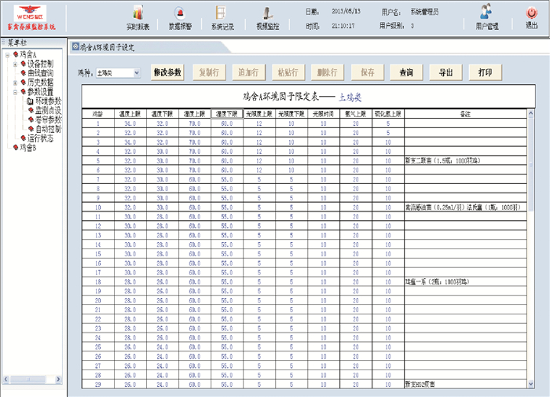The height and width of the screenshot is (397, 550).
Task: Select 环境参数 book icon in tree
Action: (31, 101)
